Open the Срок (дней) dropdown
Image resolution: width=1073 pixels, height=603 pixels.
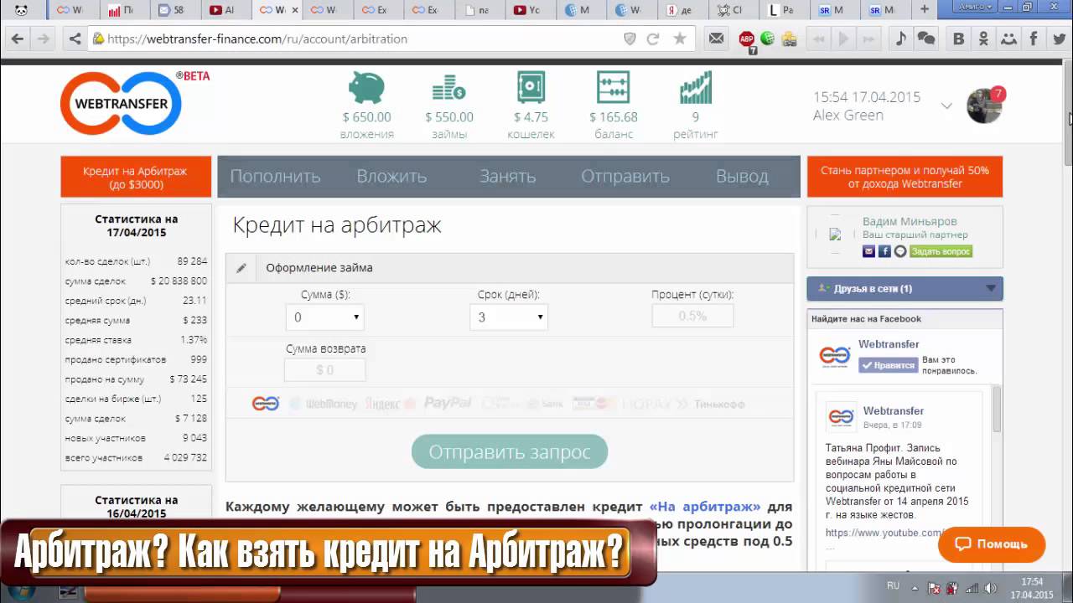[x=509, y=317]
